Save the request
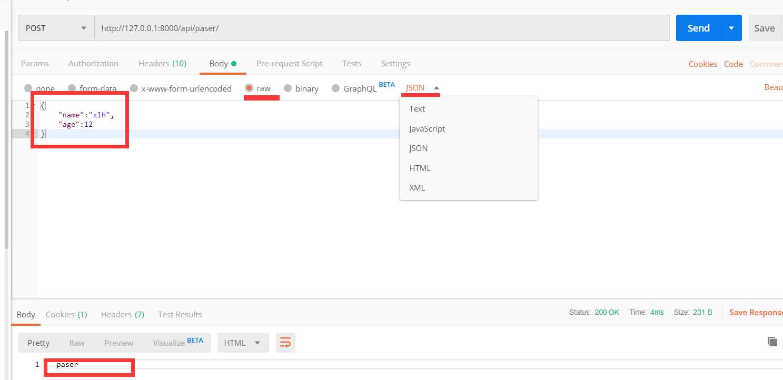 tap(765, 28)
